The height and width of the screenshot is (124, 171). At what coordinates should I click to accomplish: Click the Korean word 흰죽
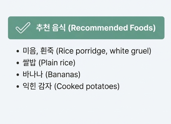[x=47, y=51]
